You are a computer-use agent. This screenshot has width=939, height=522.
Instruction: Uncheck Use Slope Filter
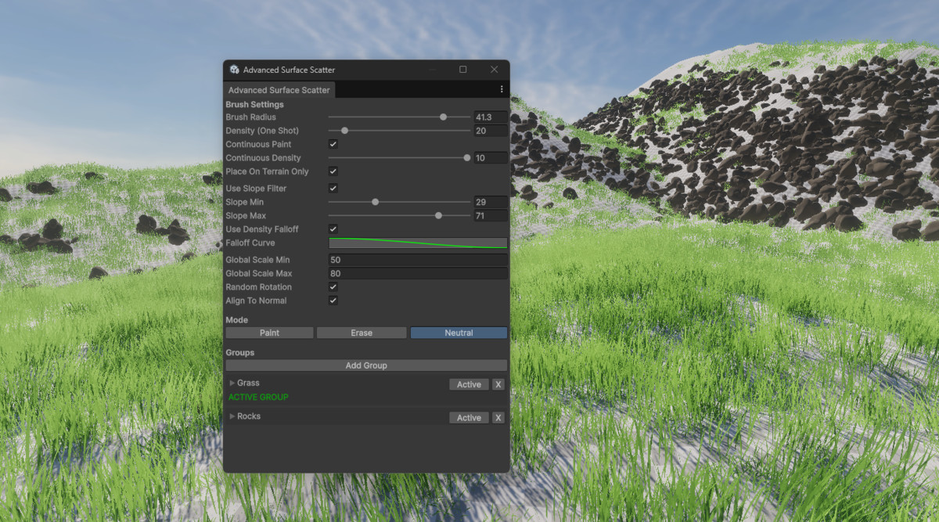click(333, 188)
